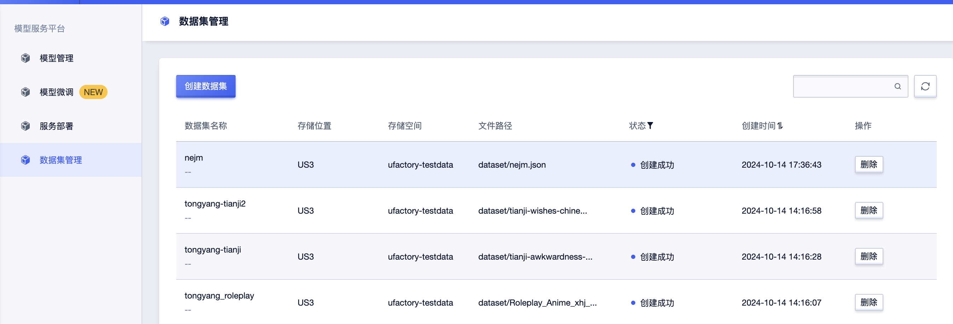The image size is (953, 324).
Task: Delete the tongyang-tianji dataset
Action: pyautogui.click(x=869, y=256)
